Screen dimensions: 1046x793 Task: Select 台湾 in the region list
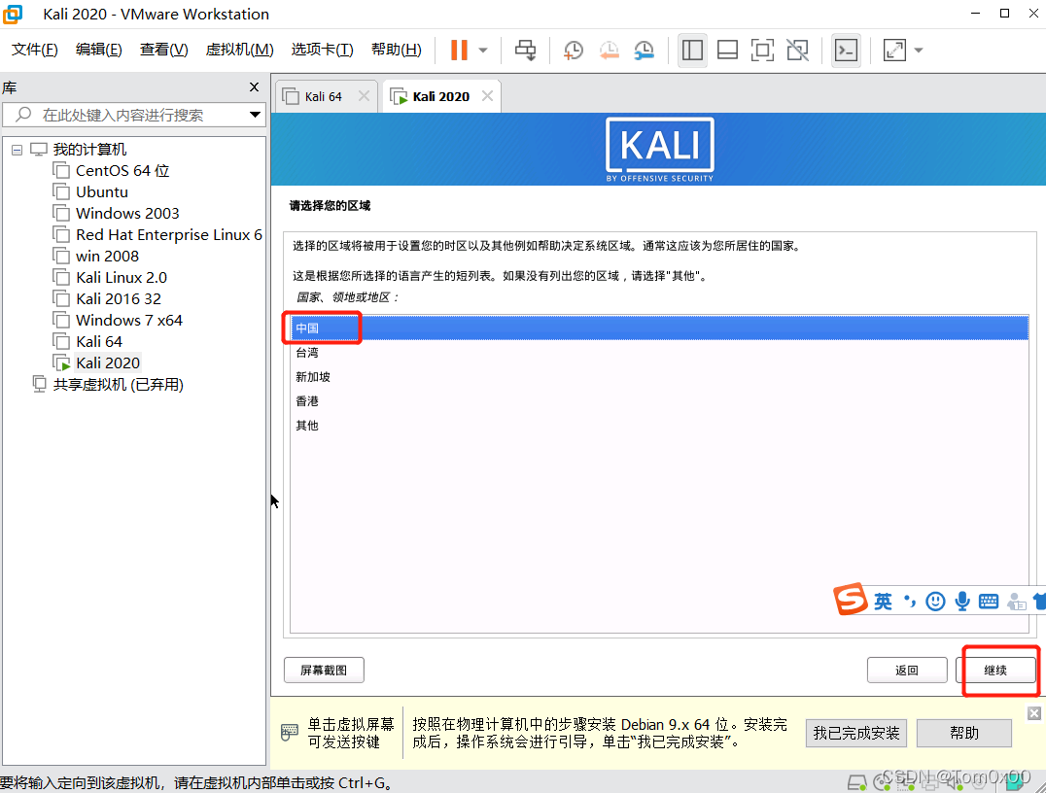click(x=659, y=353)
